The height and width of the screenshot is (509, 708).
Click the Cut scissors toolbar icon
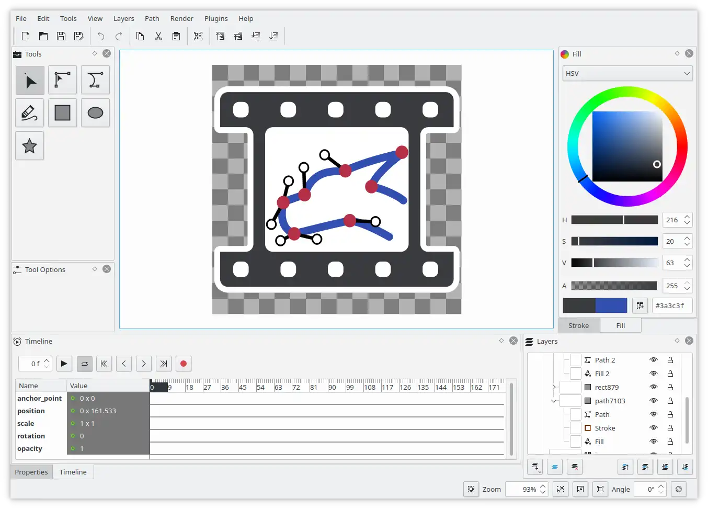pyautogui.click(x=158, y=36)
